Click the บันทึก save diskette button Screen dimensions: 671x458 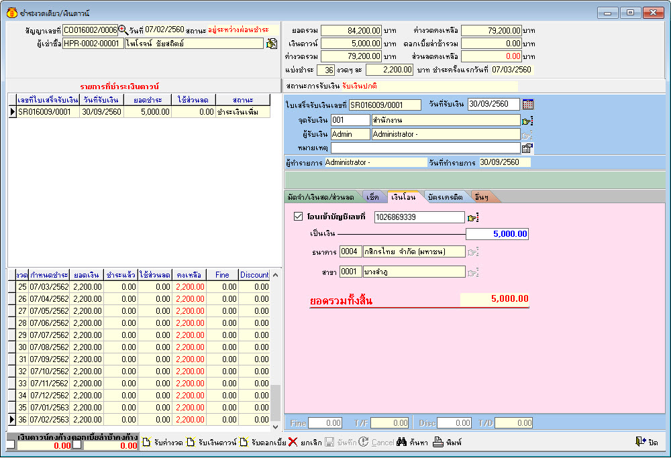[341, 442]
